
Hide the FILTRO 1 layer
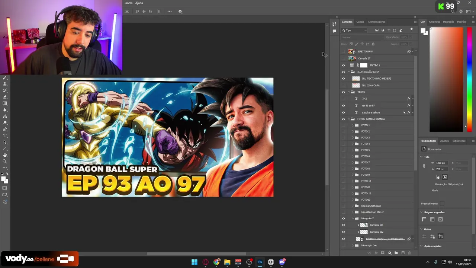(344, 66)
